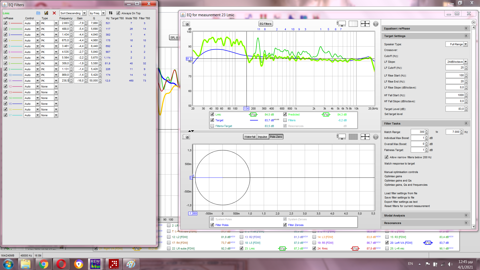Open Google Chrome from the taskbar

click(43, 264)
